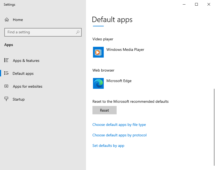Open Set defaults by app link
This screenshot has width=215, height=170.
[x=108, y=146]
